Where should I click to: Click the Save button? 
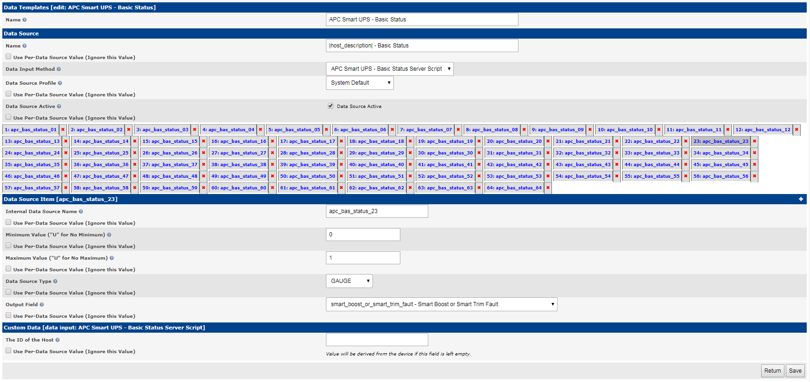pos(795,371)
